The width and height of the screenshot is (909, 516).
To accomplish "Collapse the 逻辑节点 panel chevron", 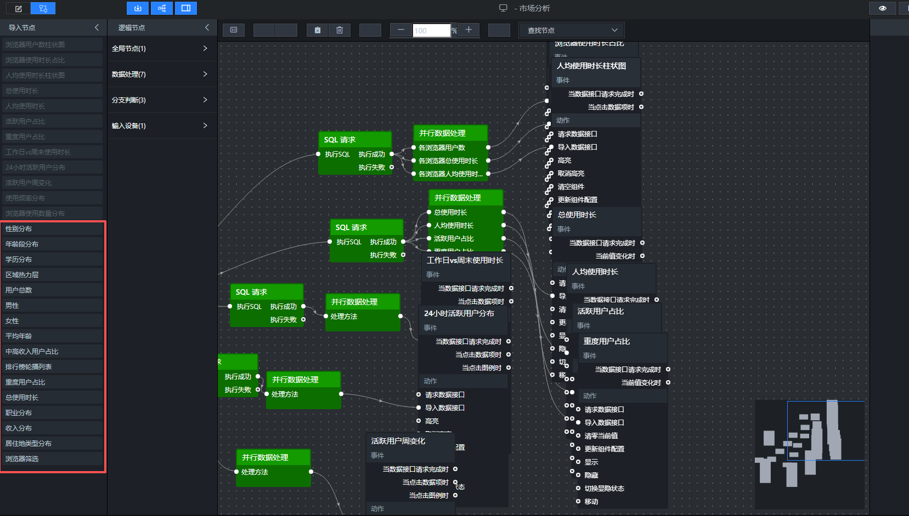I will 207,27.
